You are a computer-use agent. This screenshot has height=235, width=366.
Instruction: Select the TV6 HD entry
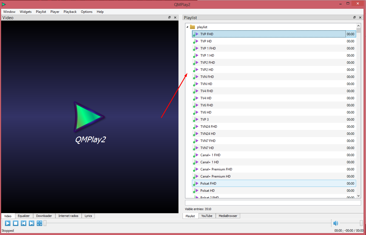tap(274, 112)
